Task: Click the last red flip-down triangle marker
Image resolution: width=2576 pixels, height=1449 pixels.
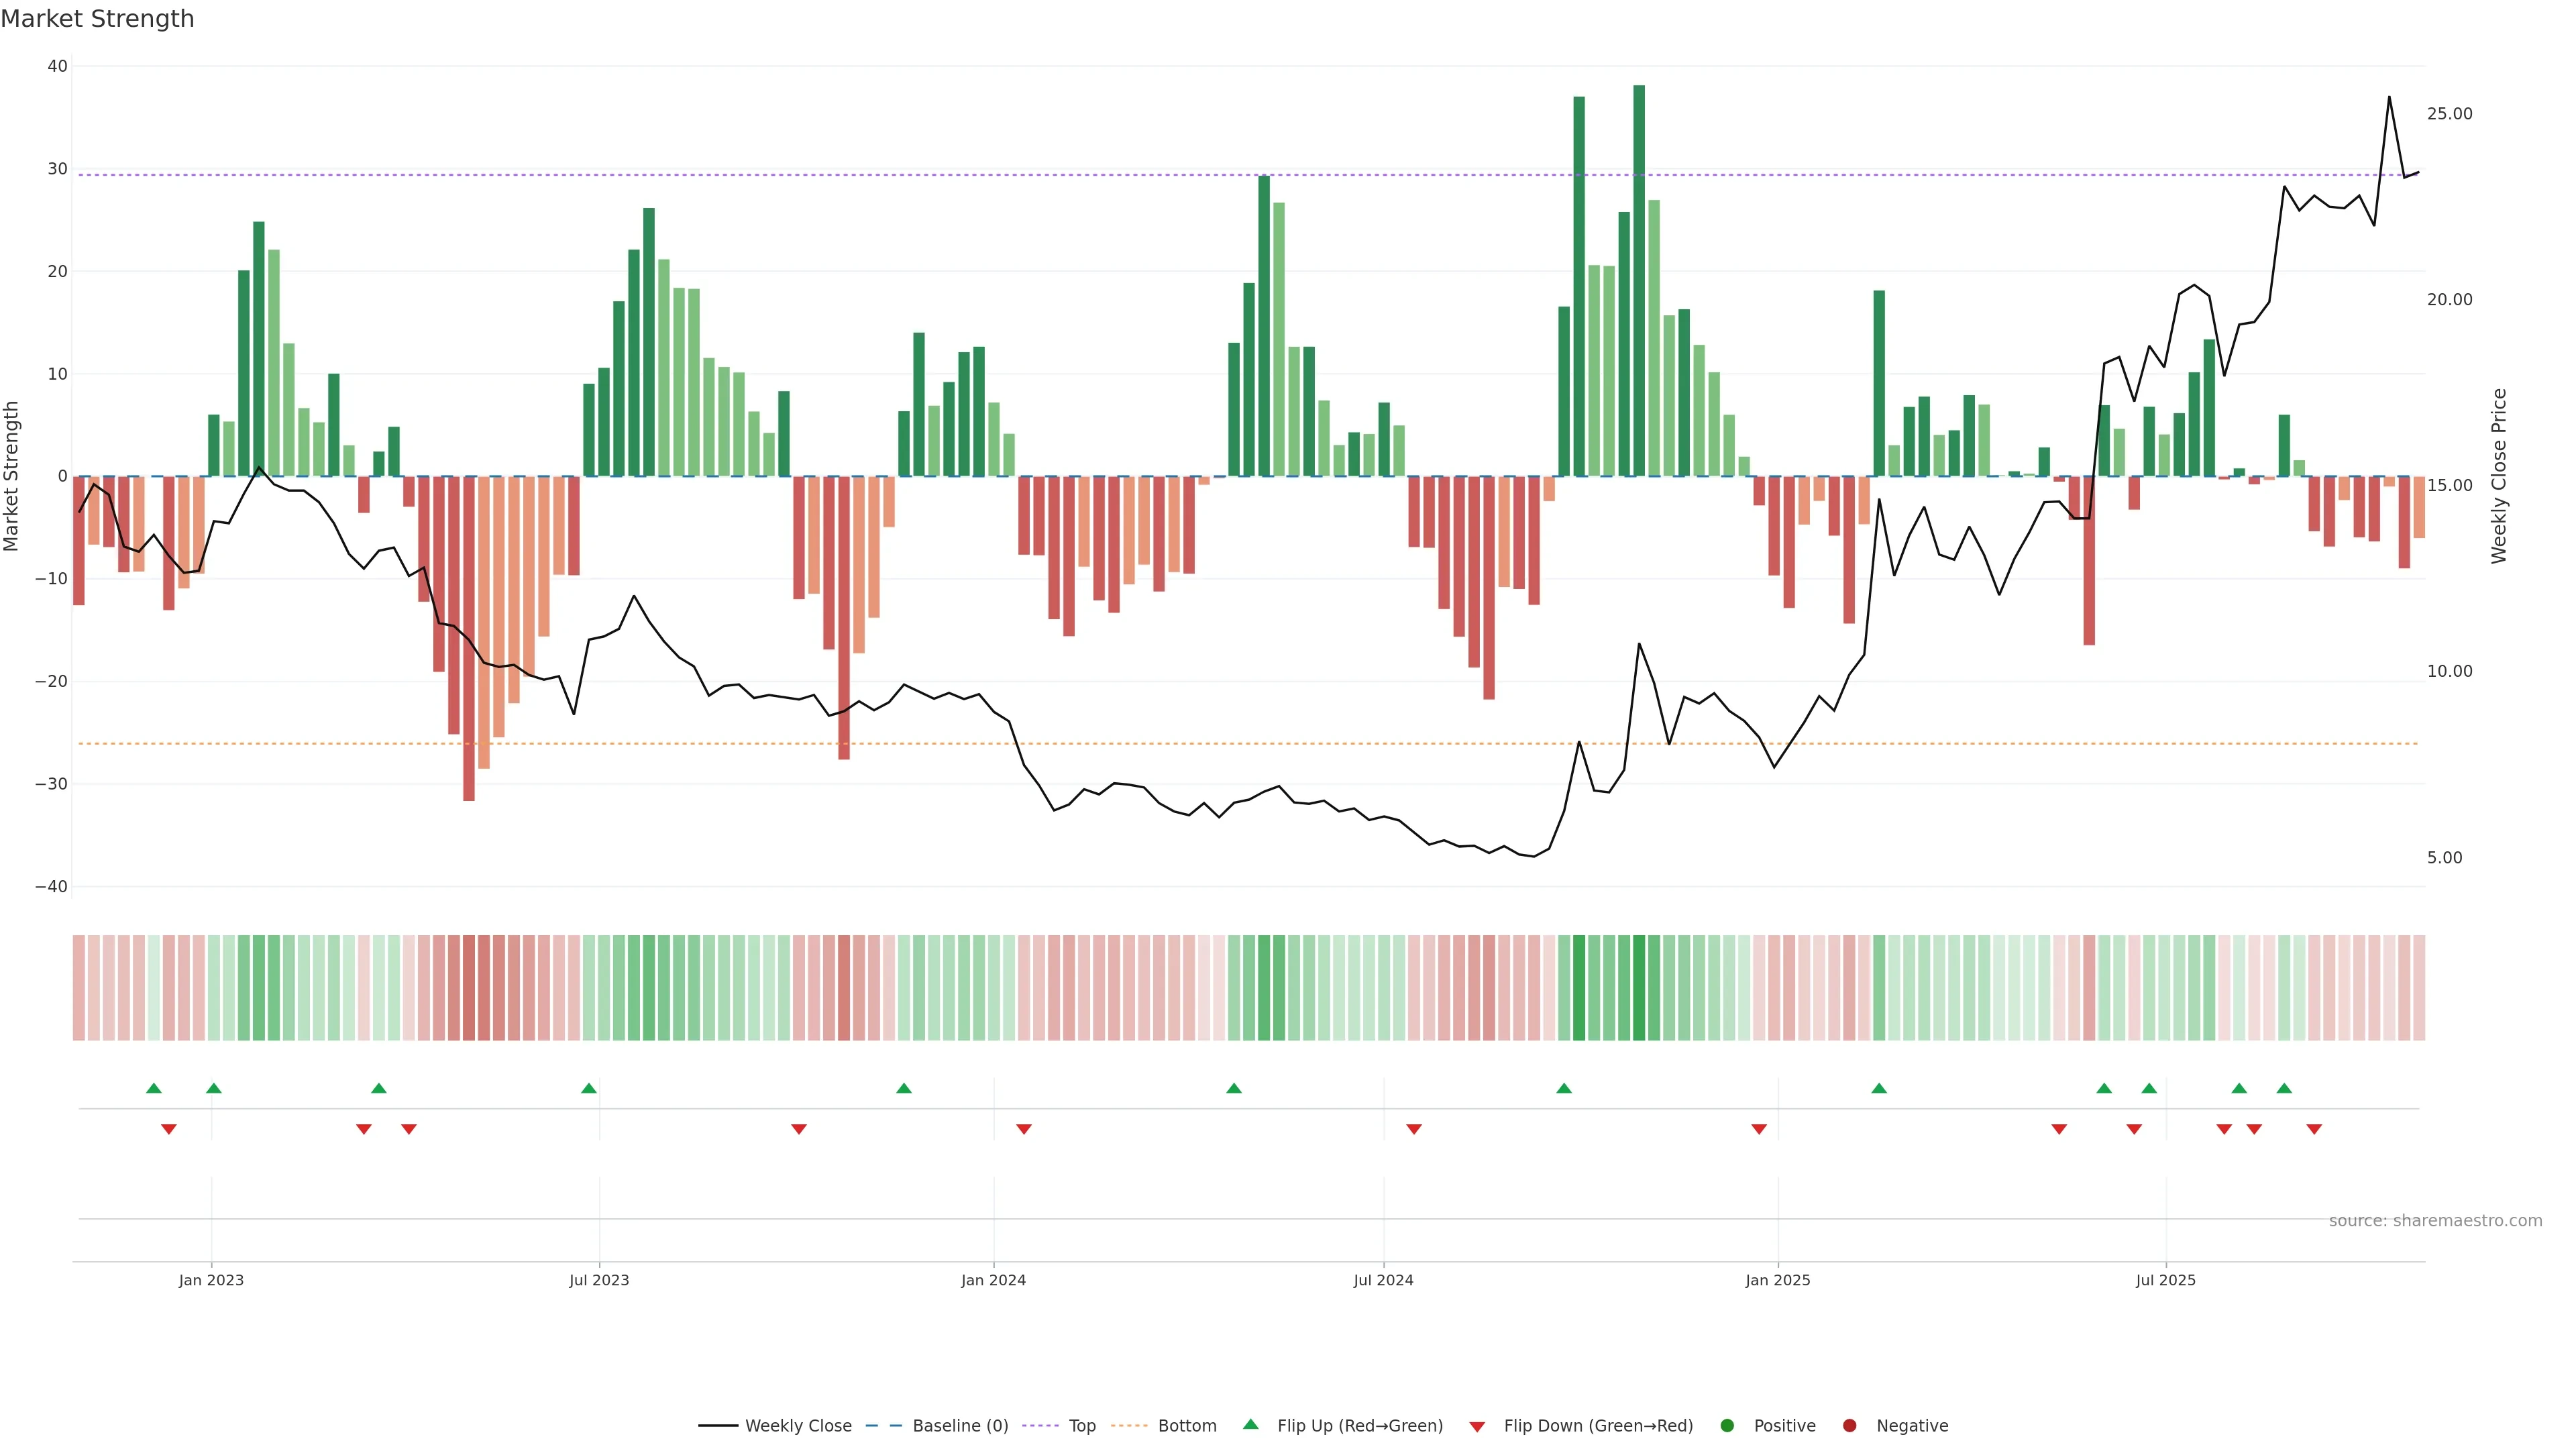Action: pos(2314,1129)
